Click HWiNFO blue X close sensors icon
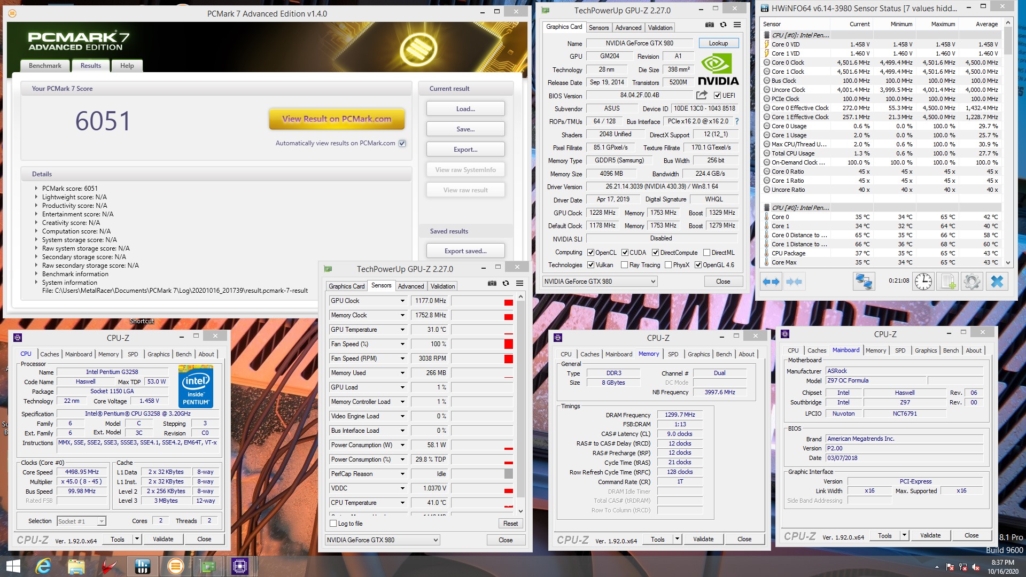The image size is (1026, 577). point(997,282)
